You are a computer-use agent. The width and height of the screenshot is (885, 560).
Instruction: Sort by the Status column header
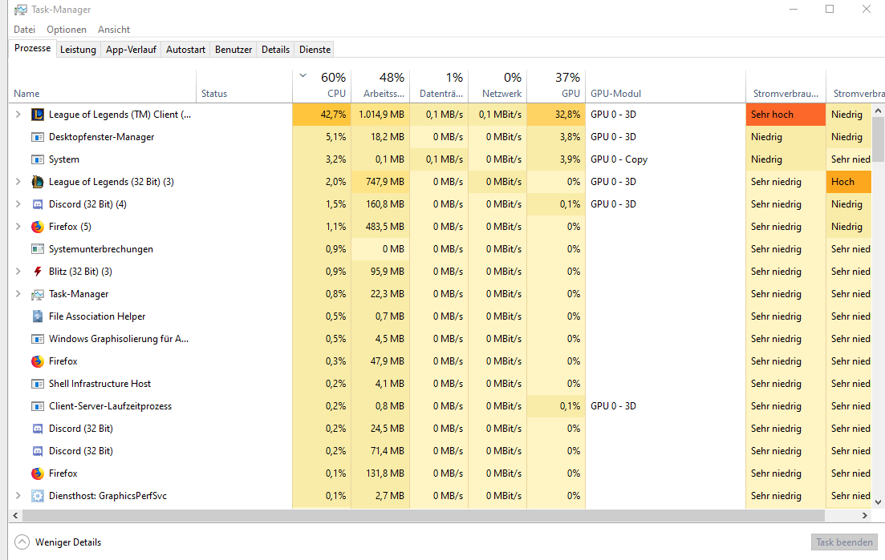[x=245, y=87]
